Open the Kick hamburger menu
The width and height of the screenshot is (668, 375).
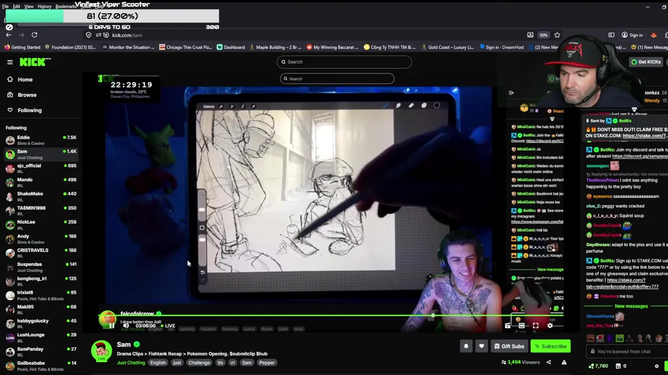[x=10, y=62]
